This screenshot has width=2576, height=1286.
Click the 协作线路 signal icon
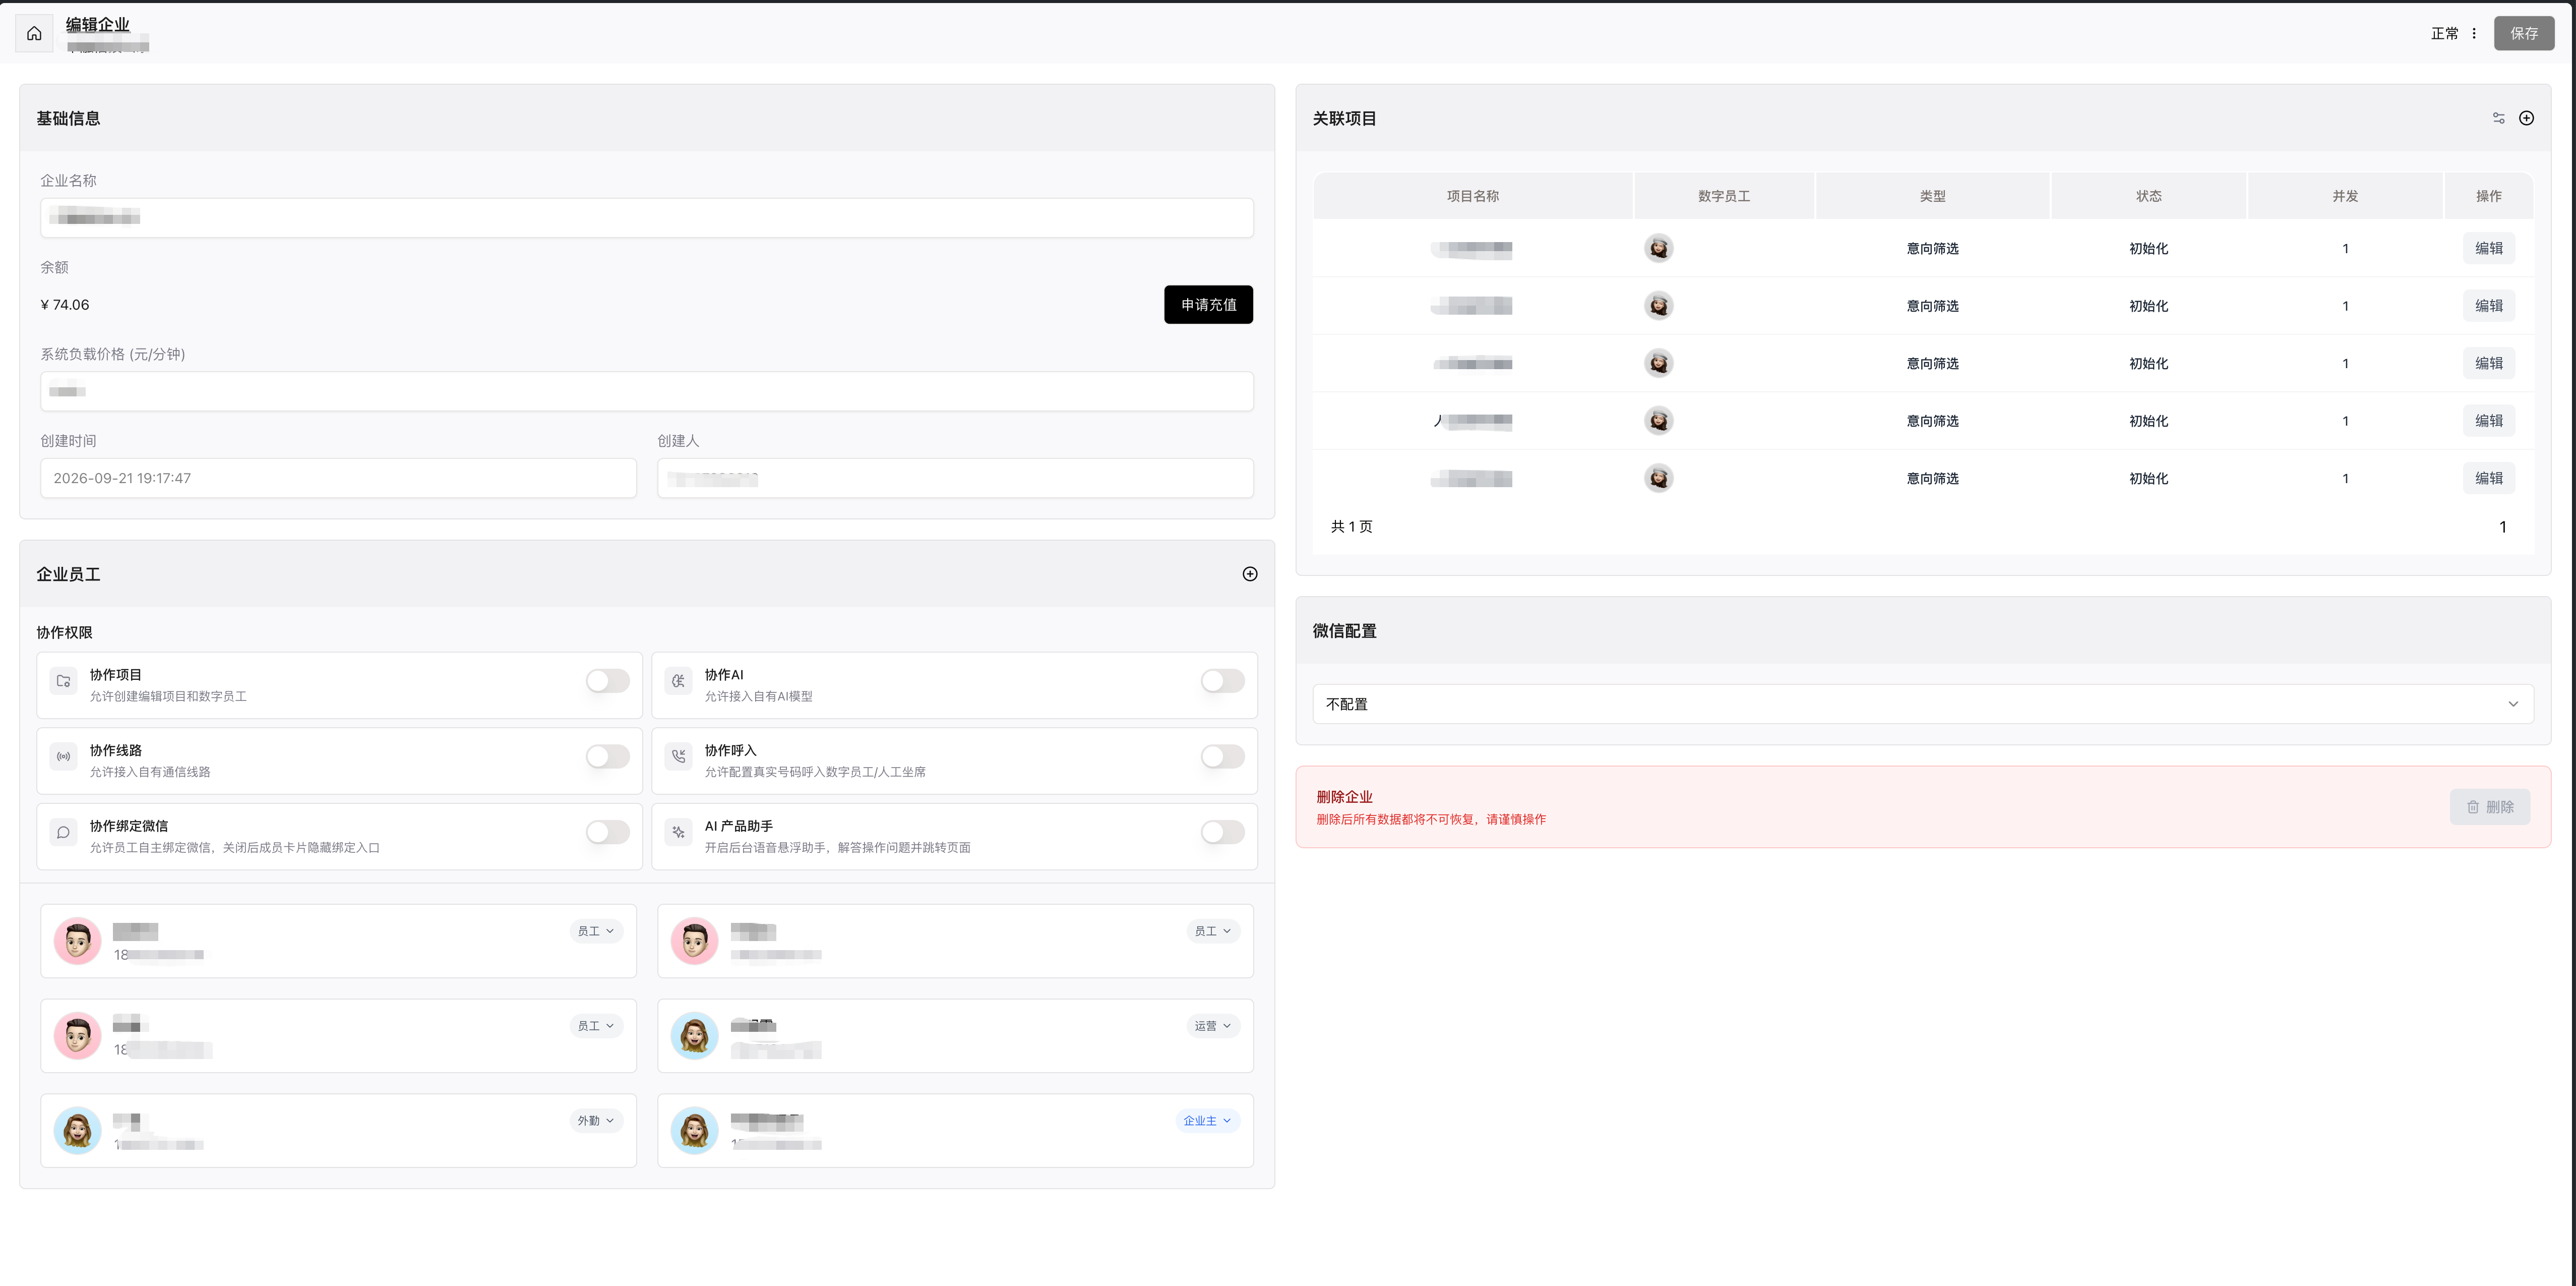coord(63,756)
